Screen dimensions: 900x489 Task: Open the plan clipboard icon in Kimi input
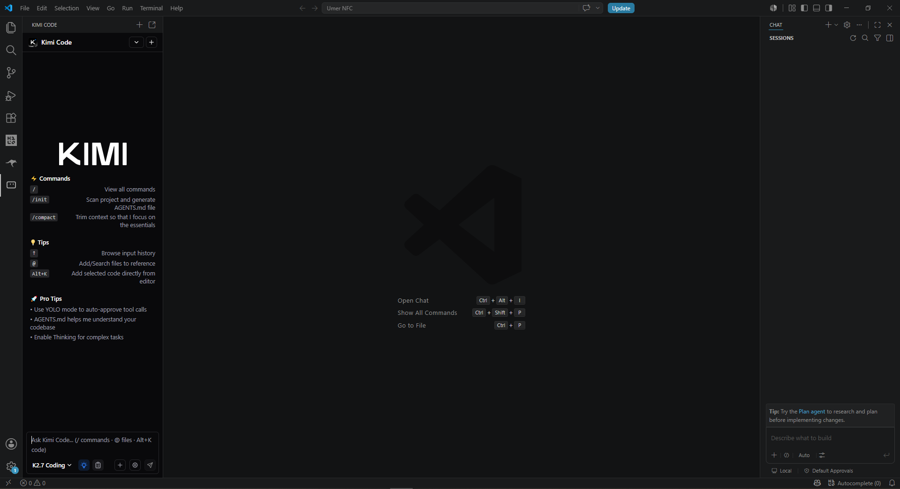click(98, 465)
